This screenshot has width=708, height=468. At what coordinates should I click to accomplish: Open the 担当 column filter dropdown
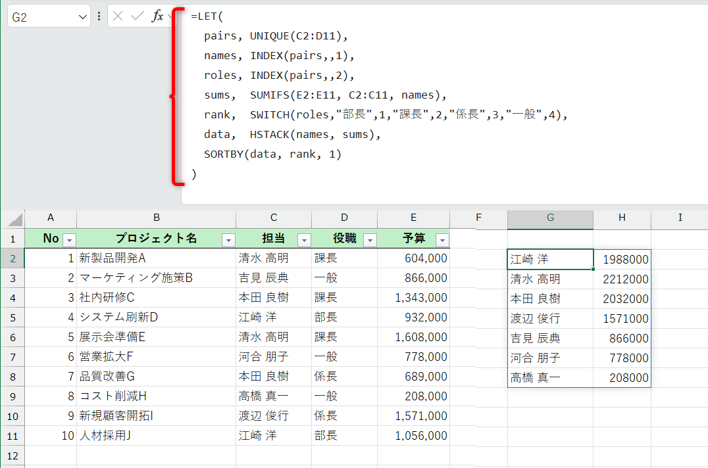tap(303, 239)
